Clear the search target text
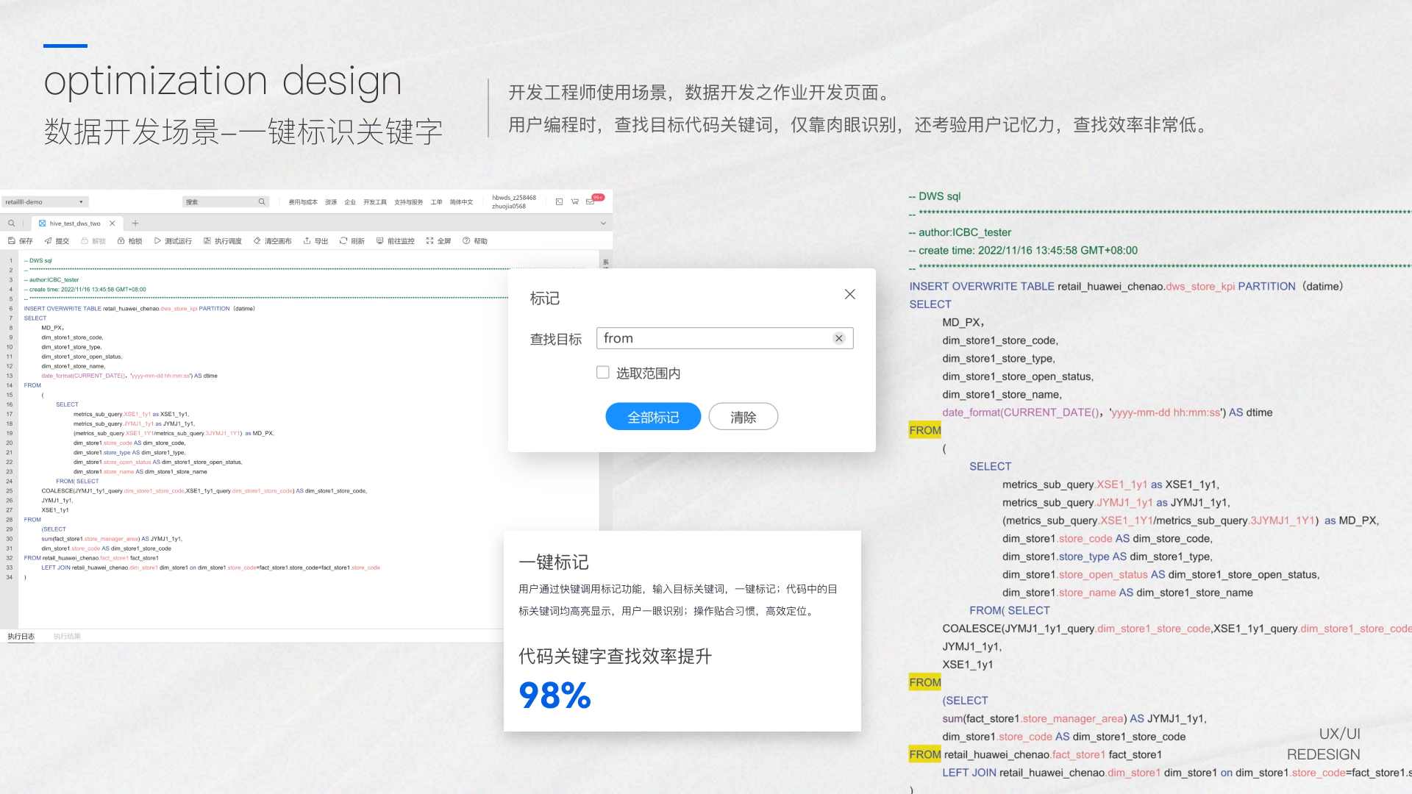1412x794 pixels. tap(838, 338)
